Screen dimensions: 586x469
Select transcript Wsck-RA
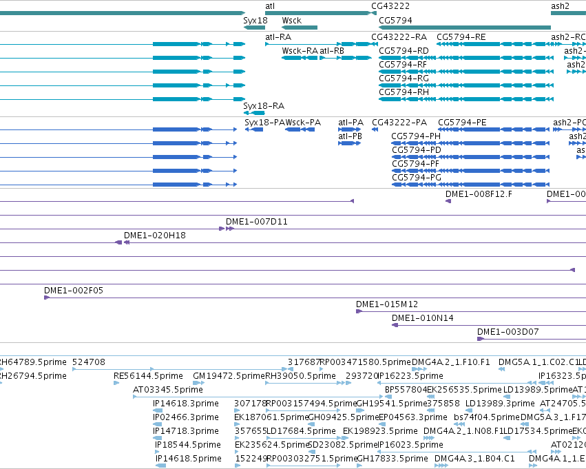click(x=300, y=51)
